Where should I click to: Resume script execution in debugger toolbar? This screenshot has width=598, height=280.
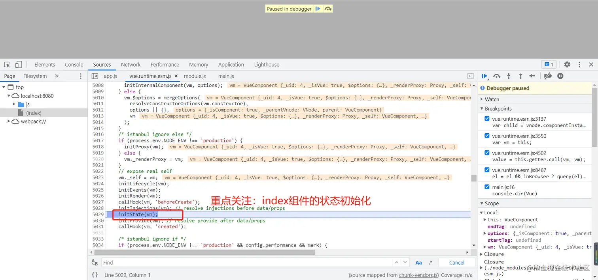click(484, 76)
